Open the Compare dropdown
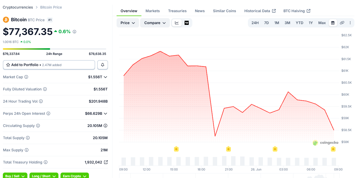 pos(155,23)
